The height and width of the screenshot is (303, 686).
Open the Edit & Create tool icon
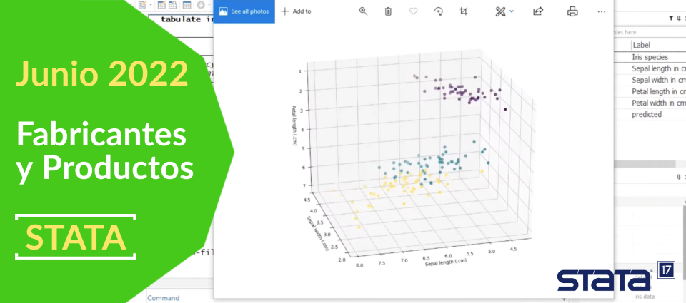[500, 11]
